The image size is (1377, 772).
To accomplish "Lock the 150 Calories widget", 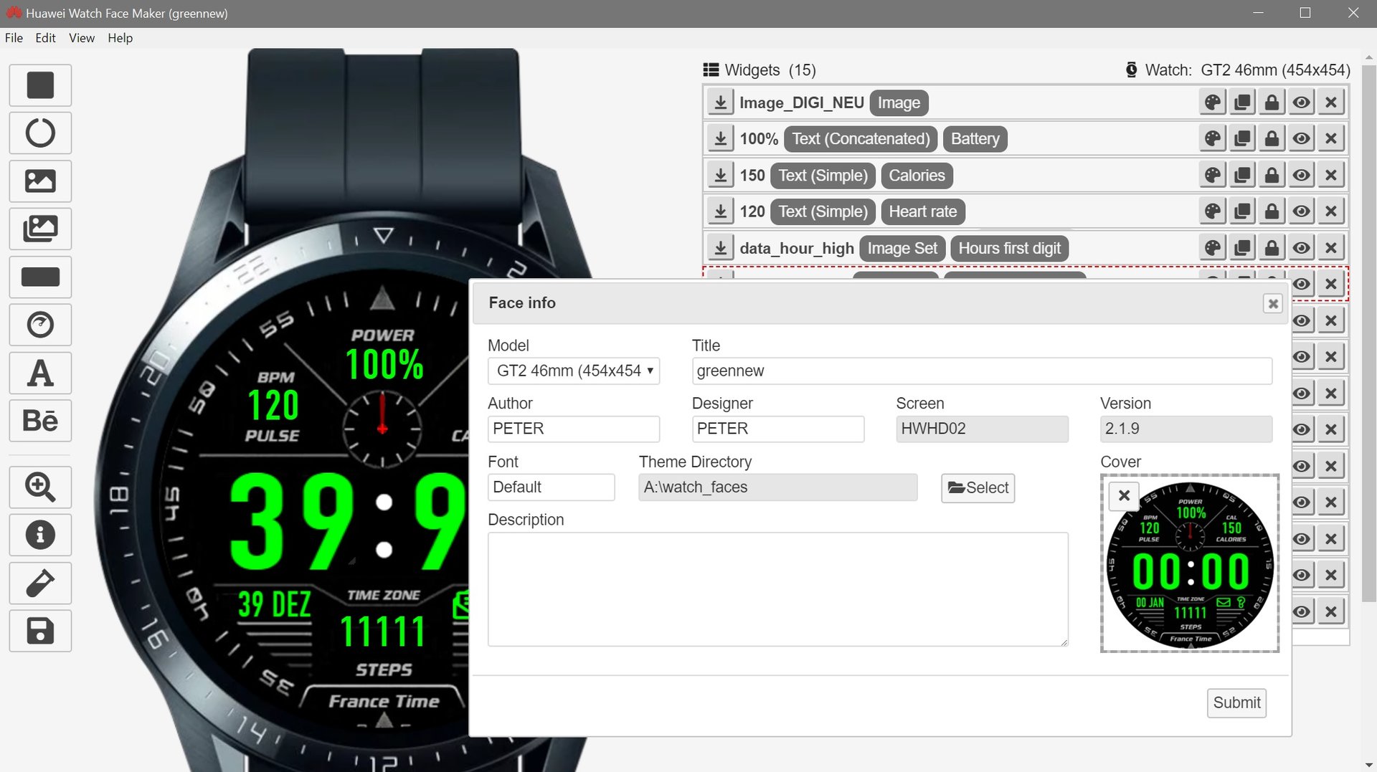I will click(1272, 175).
